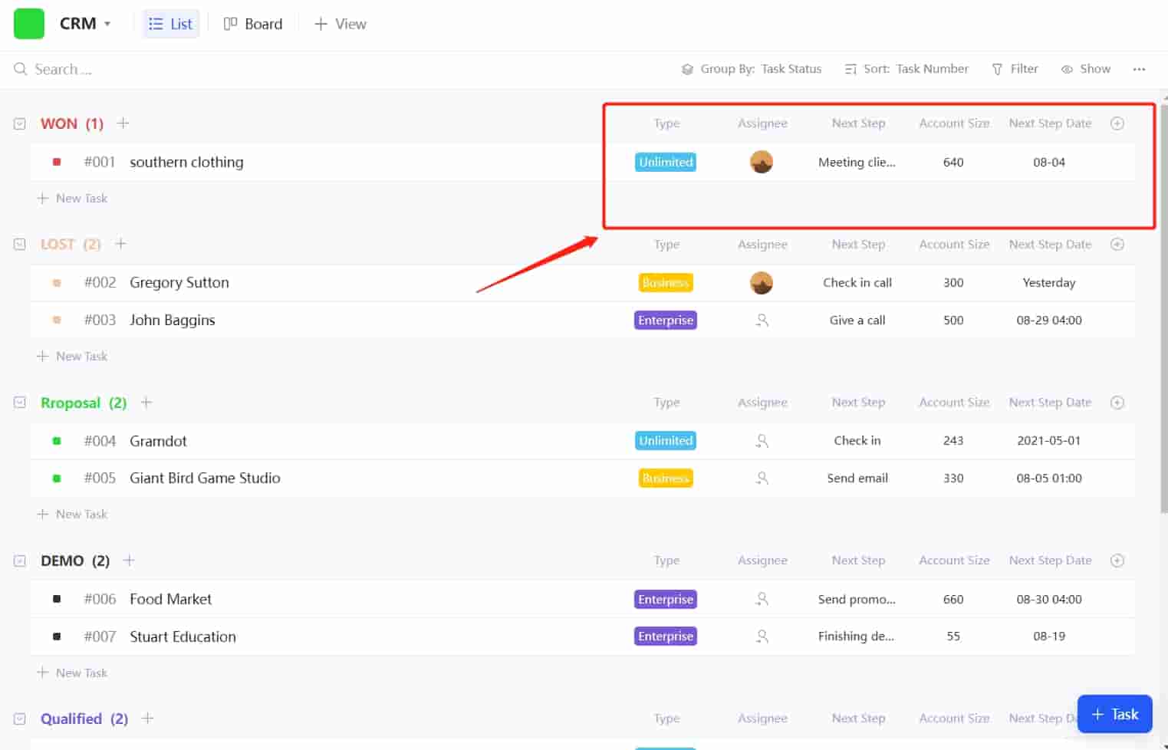Screen dimensions: 1168x750
Task: Open the more options ellipsis menu
Action: pyautogui.click(x=1139, y=69)
